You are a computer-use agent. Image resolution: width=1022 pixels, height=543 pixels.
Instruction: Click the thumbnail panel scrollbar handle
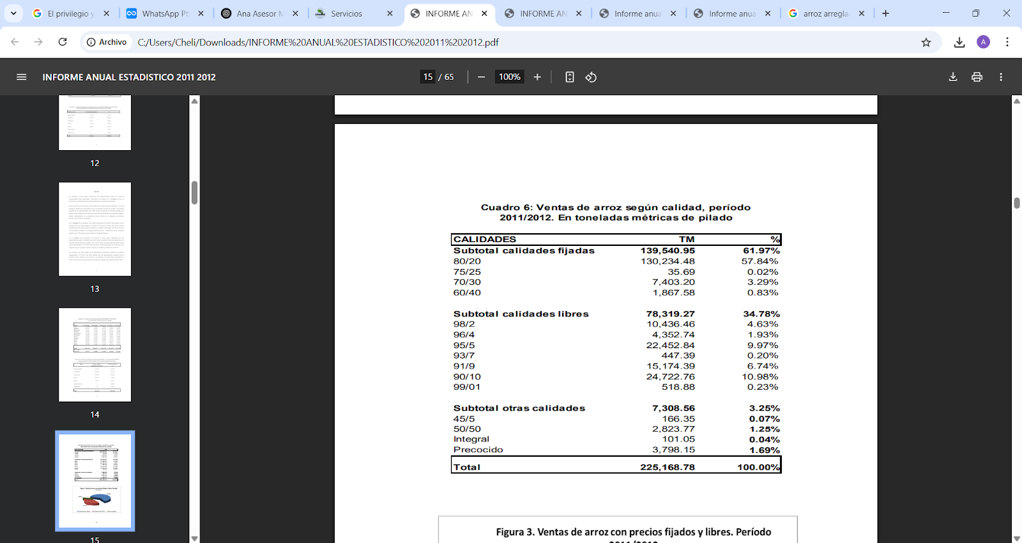pyautogui.click(x=195, y=193)
